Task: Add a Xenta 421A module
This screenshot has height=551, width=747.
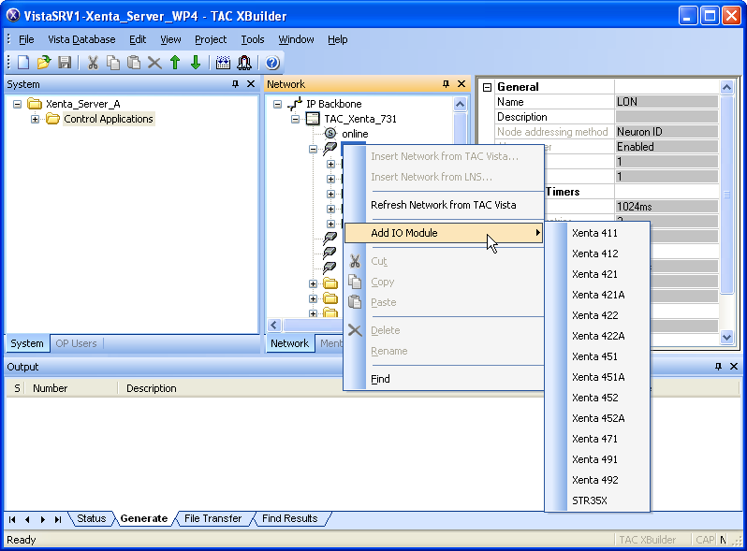Action: (597, 295)
